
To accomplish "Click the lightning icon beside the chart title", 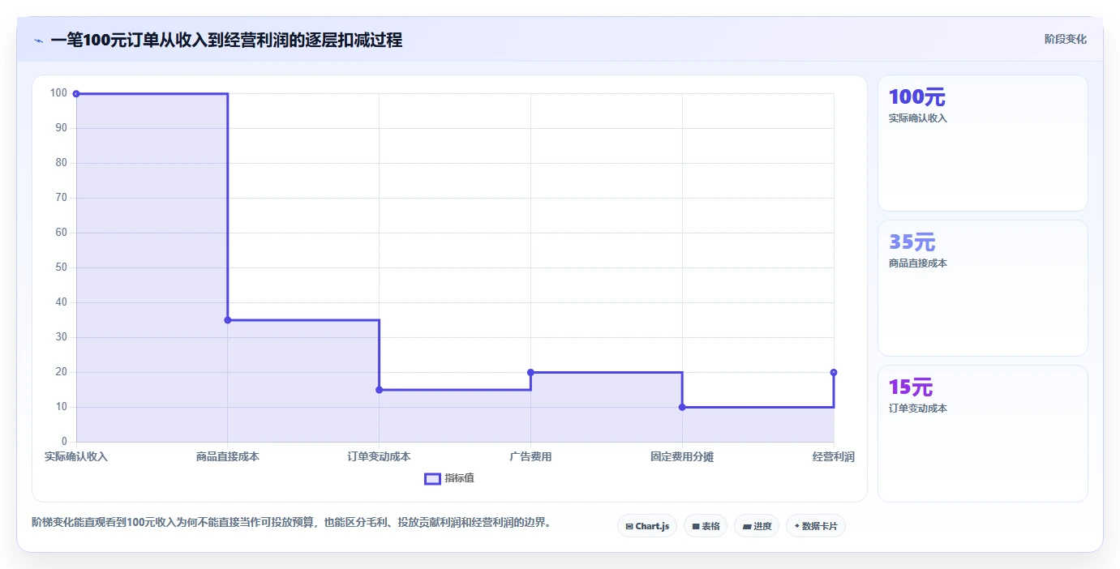I will 38,41.
